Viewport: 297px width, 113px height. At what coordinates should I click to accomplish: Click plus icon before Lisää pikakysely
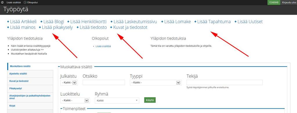point(40,27)
